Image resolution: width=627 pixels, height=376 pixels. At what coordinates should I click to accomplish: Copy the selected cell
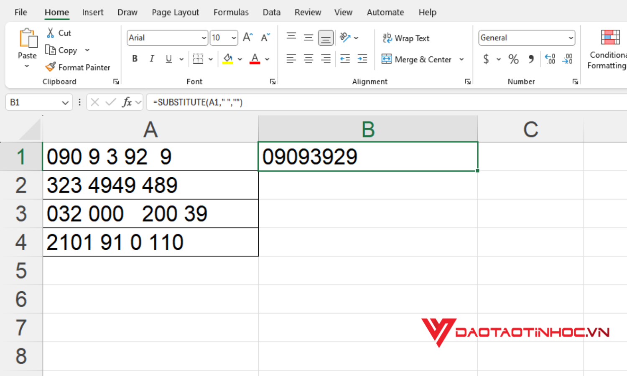tap(61, 50)
